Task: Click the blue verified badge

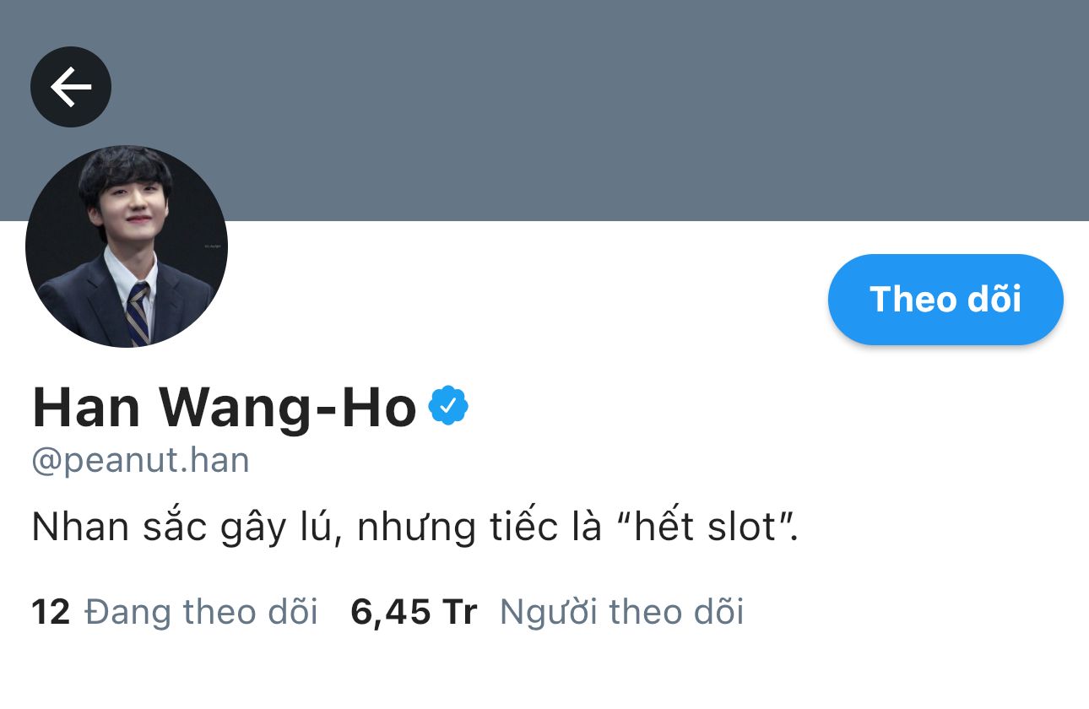Action: [448, 407]
